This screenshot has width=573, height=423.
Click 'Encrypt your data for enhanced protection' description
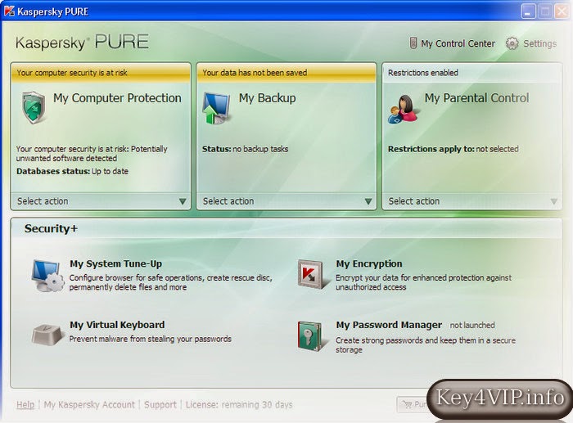(423, 282)
